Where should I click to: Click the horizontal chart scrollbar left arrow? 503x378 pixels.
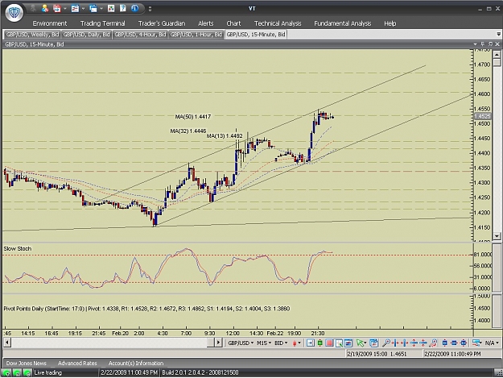tap(6, 343)
